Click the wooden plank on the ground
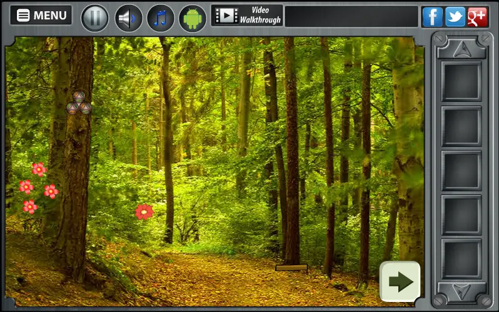This screenshot has height=312, width=499. (291, 268)
